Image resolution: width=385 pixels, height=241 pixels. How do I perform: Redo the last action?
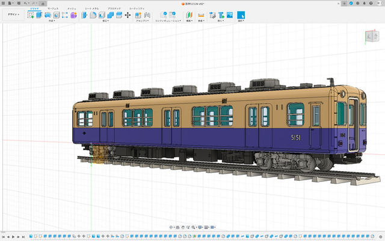pos(34,4)
